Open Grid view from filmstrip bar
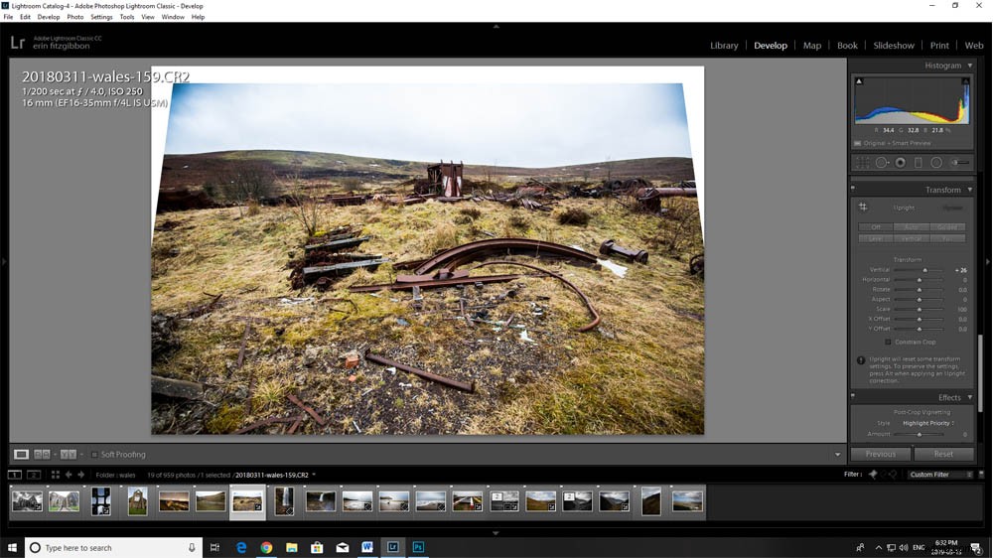 click(x=55, y=475)
